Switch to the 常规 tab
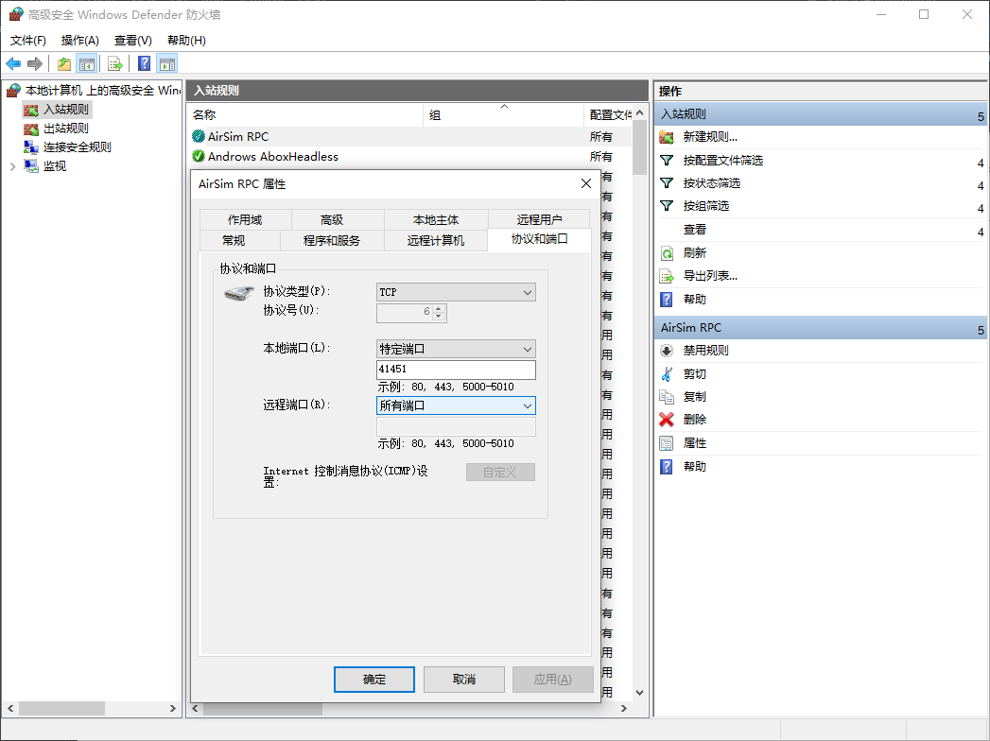This screenshot has height=741, width=990. pyautogui.click(x=234, y=240)
